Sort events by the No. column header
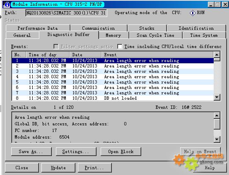This screenshot has height=175, width=229. (x=19, y=55)
